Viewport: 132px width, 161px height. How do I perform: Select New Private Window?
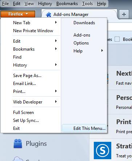coord(31,31)
